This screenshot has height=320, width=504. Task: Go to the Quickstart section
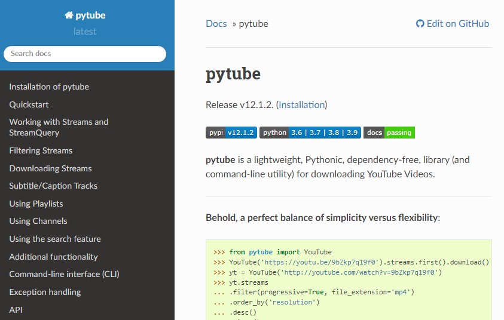click(29, 104)
